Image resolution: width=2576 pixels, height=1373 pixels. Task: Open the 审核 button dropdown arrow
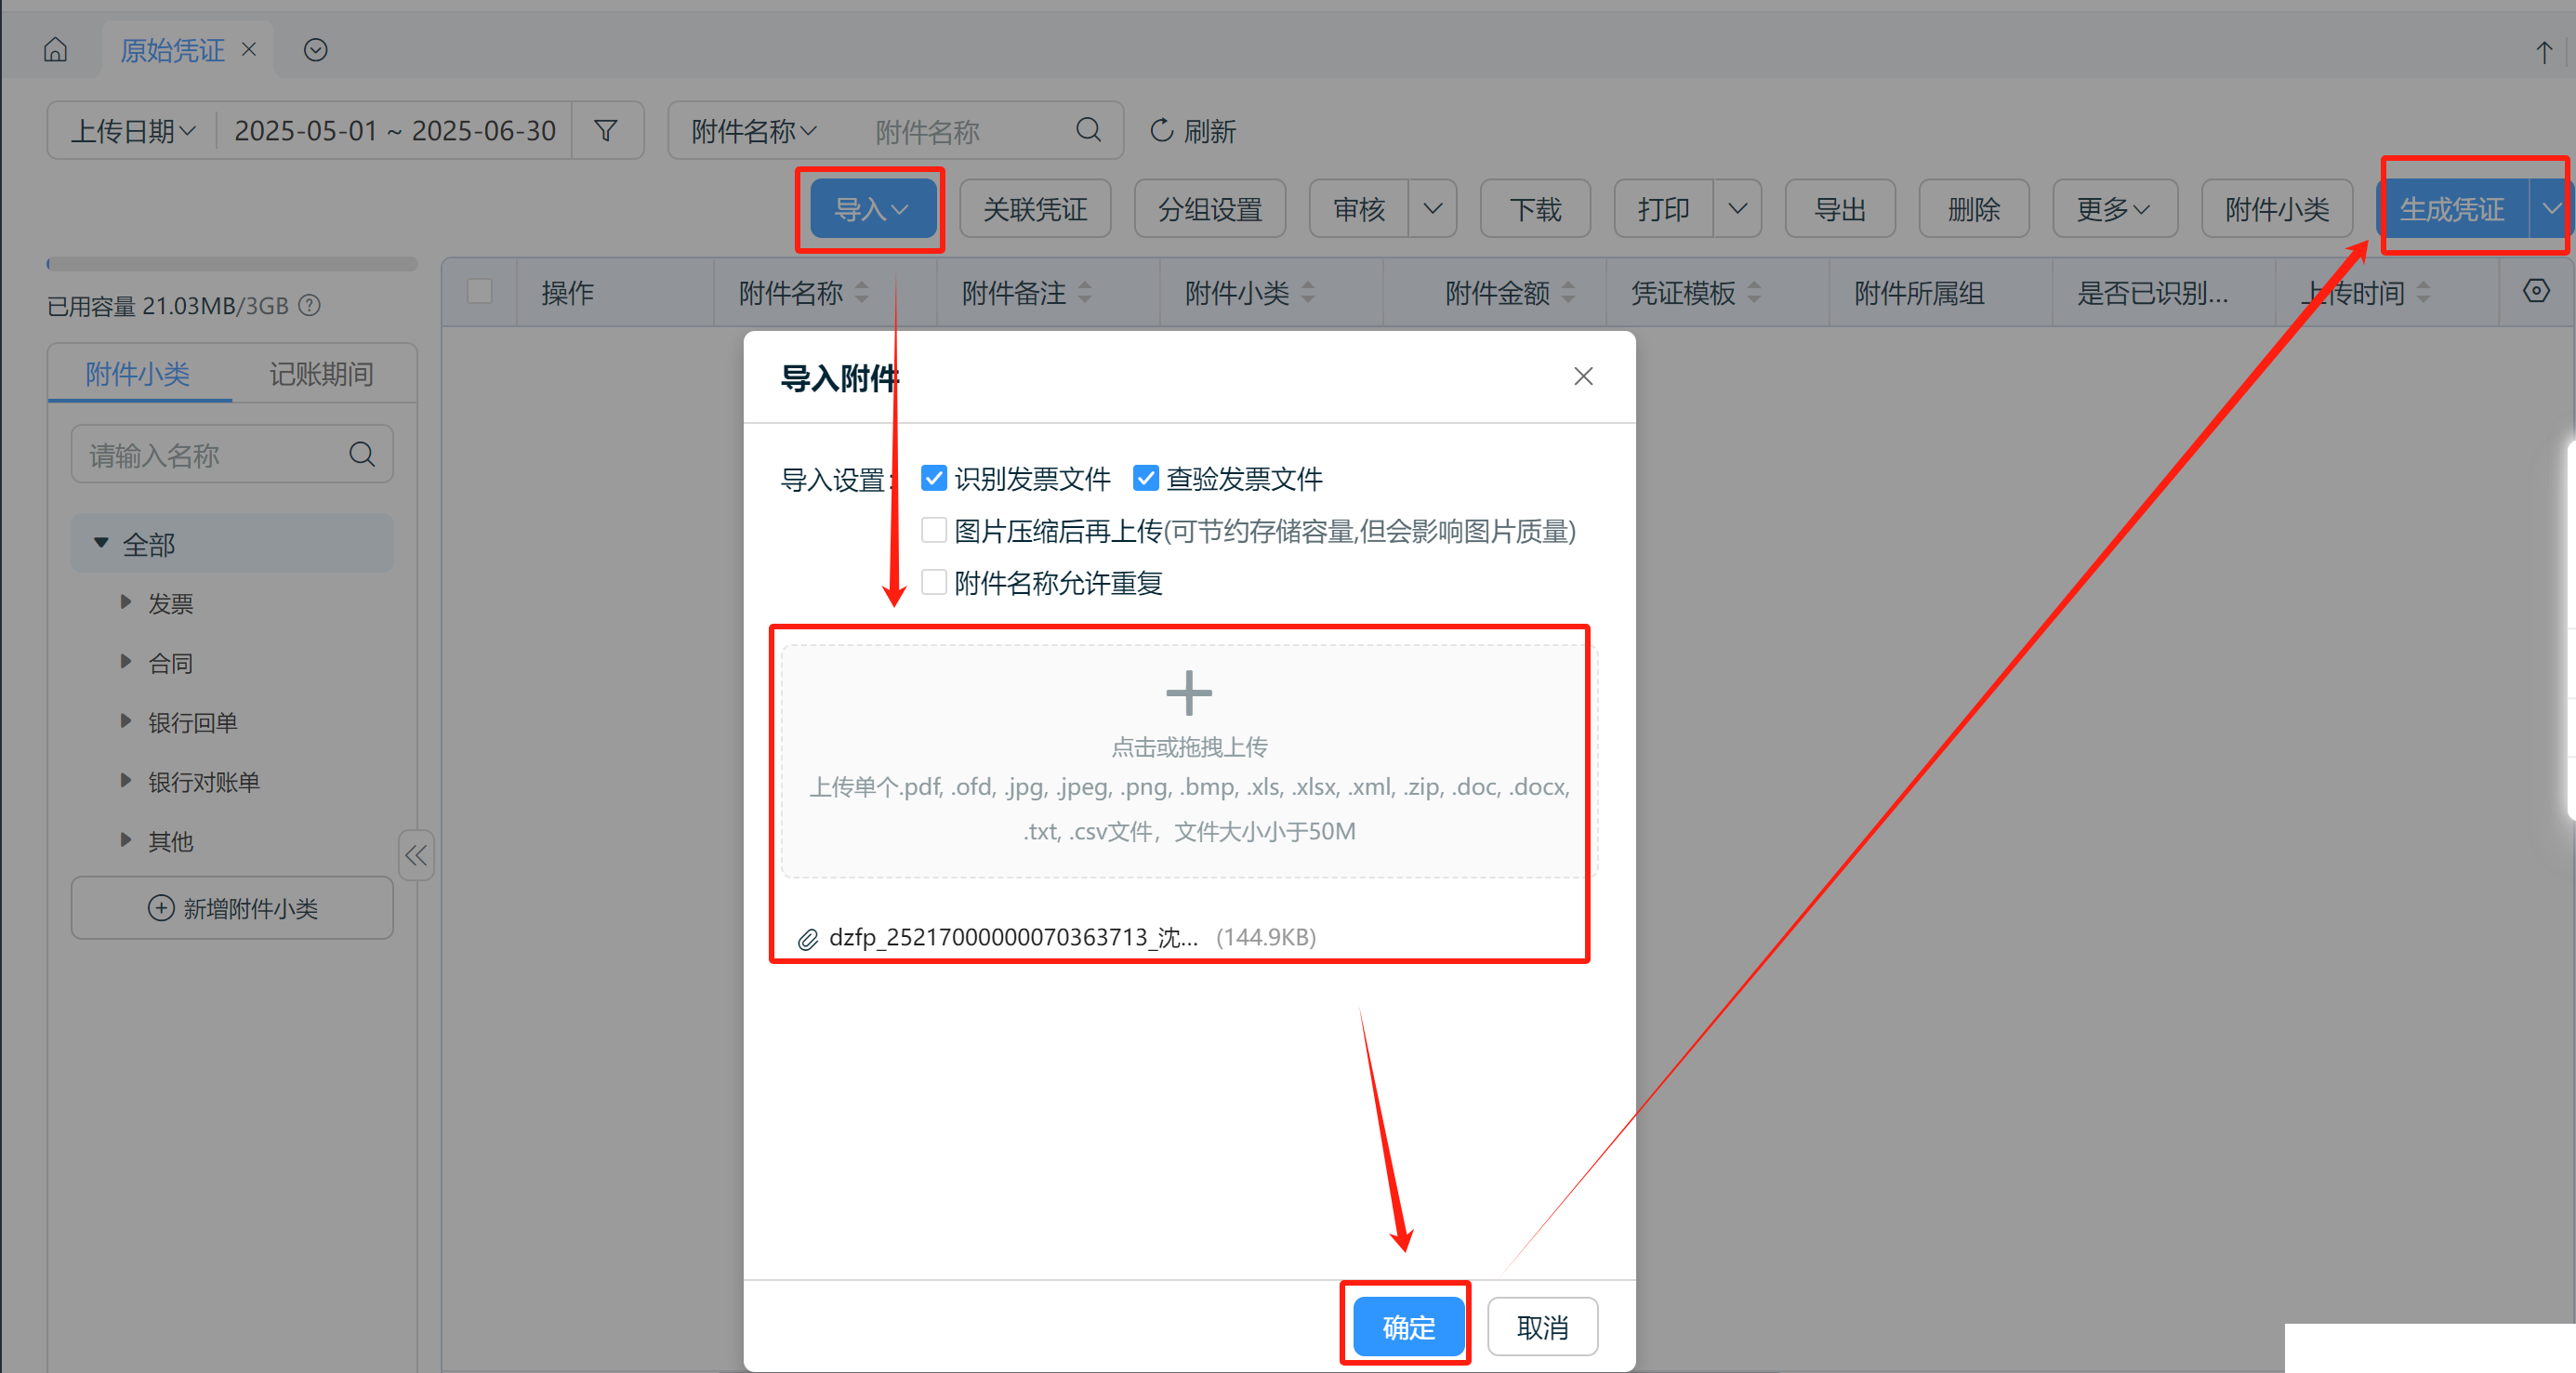coord(1432,209)
